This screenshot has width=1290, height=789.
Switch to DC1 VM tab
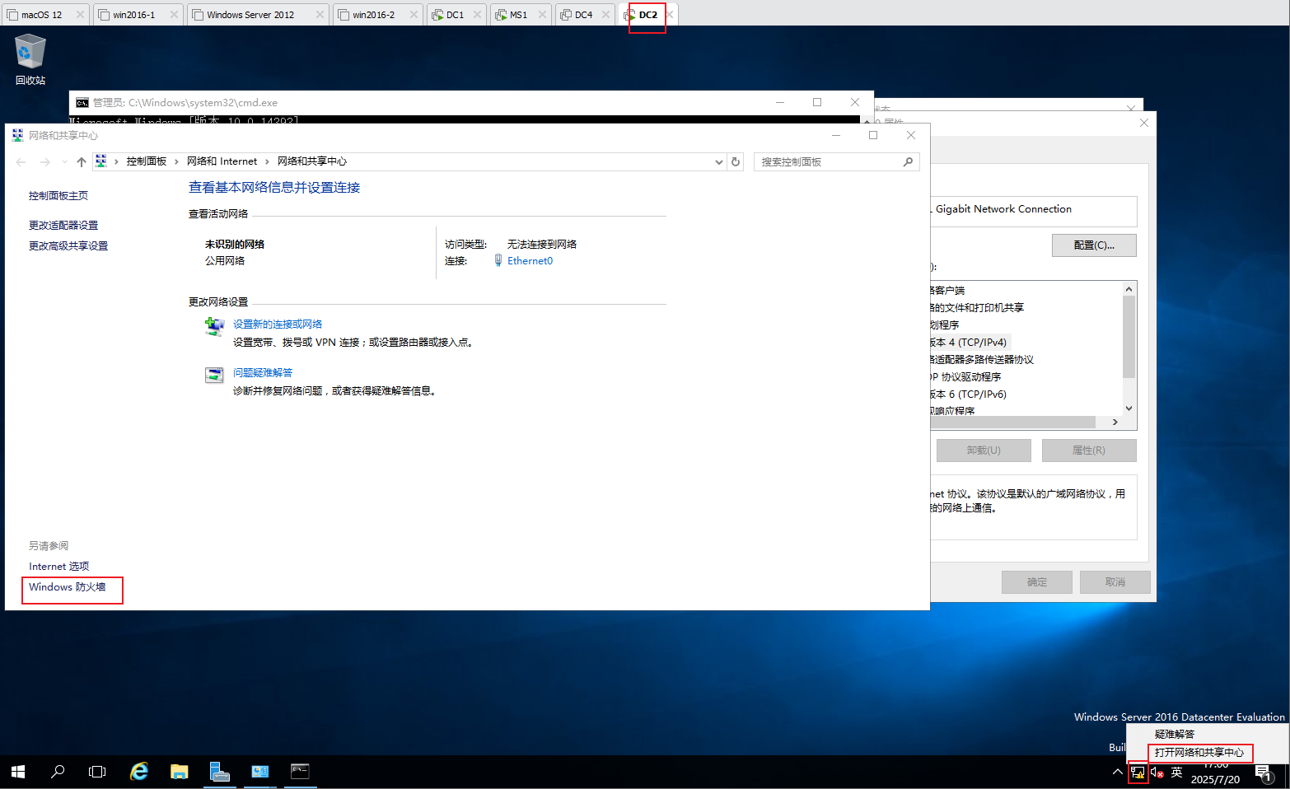(x=456, y=15)
